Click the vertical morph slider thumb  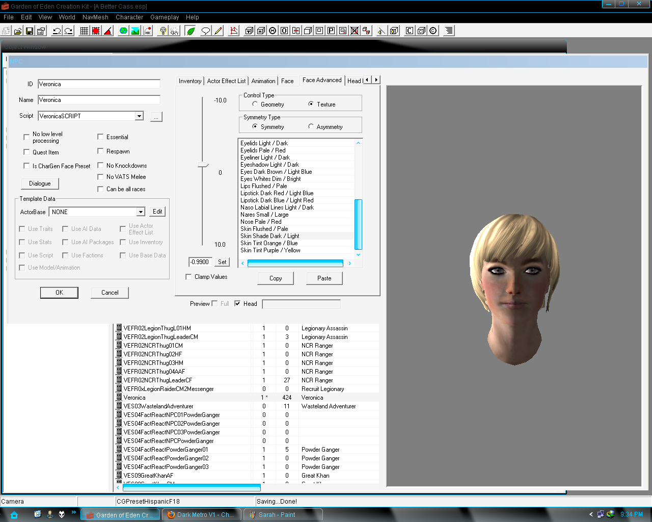pyautogui.click(x=203, y=165)
